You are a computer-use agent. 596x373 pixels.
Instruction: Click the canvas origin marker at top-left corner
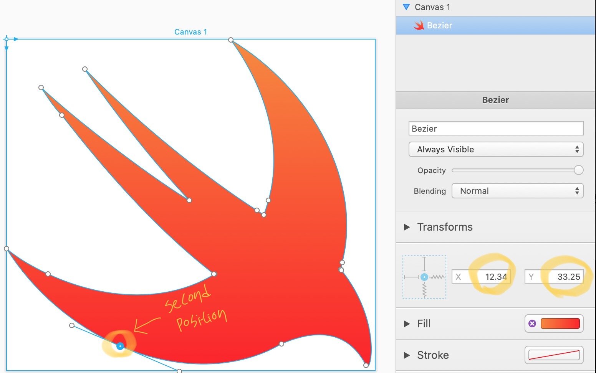coord(6,39)
